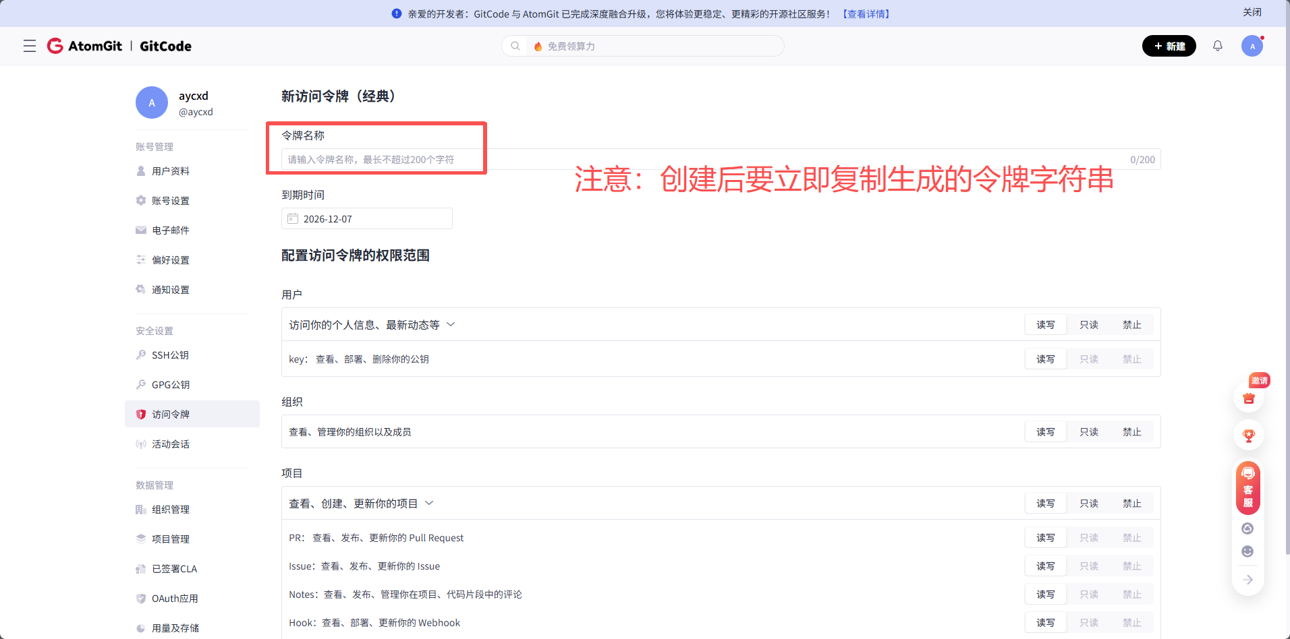
Task: Click the 到期时间 date field
Action: coord(366,218)
